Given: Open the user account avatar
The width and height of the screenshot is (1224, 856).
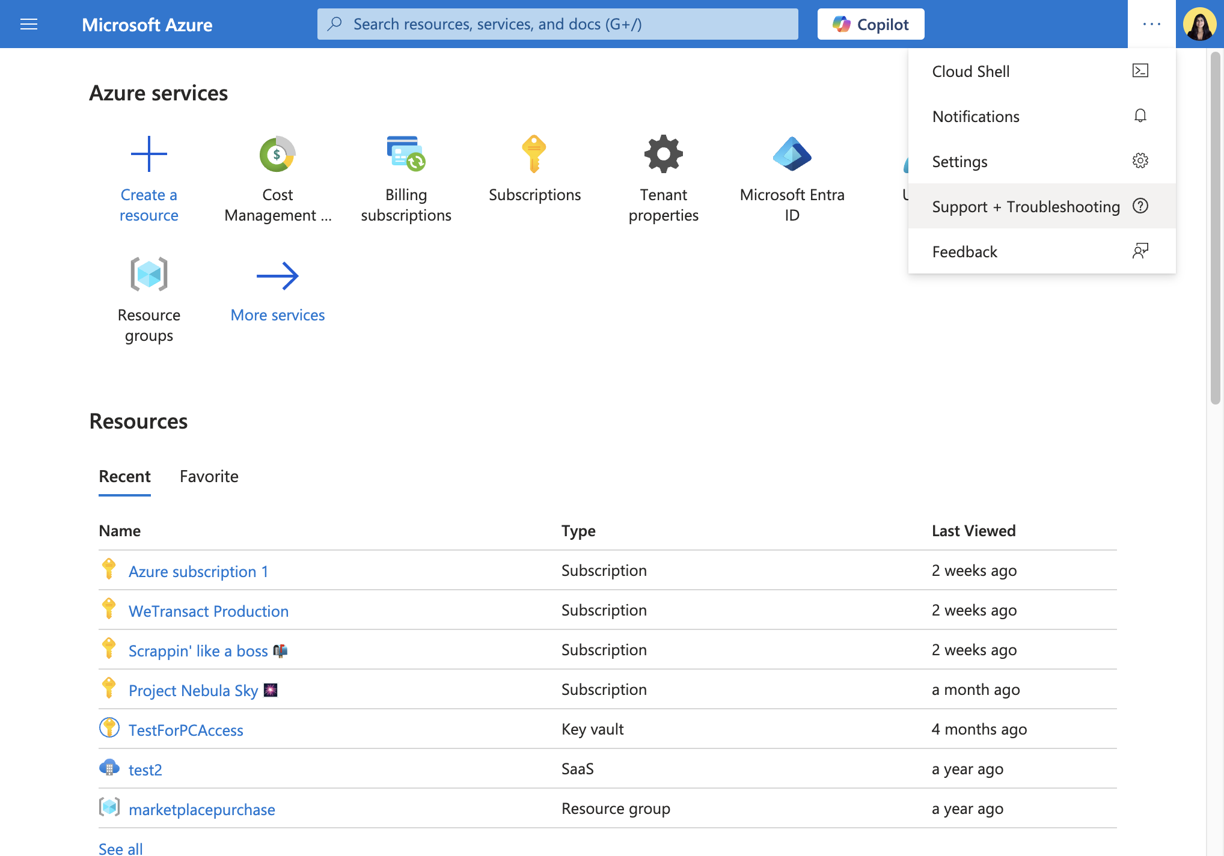Looking at the screenshot, I should pyautogui.click(x=1199, y=24).
